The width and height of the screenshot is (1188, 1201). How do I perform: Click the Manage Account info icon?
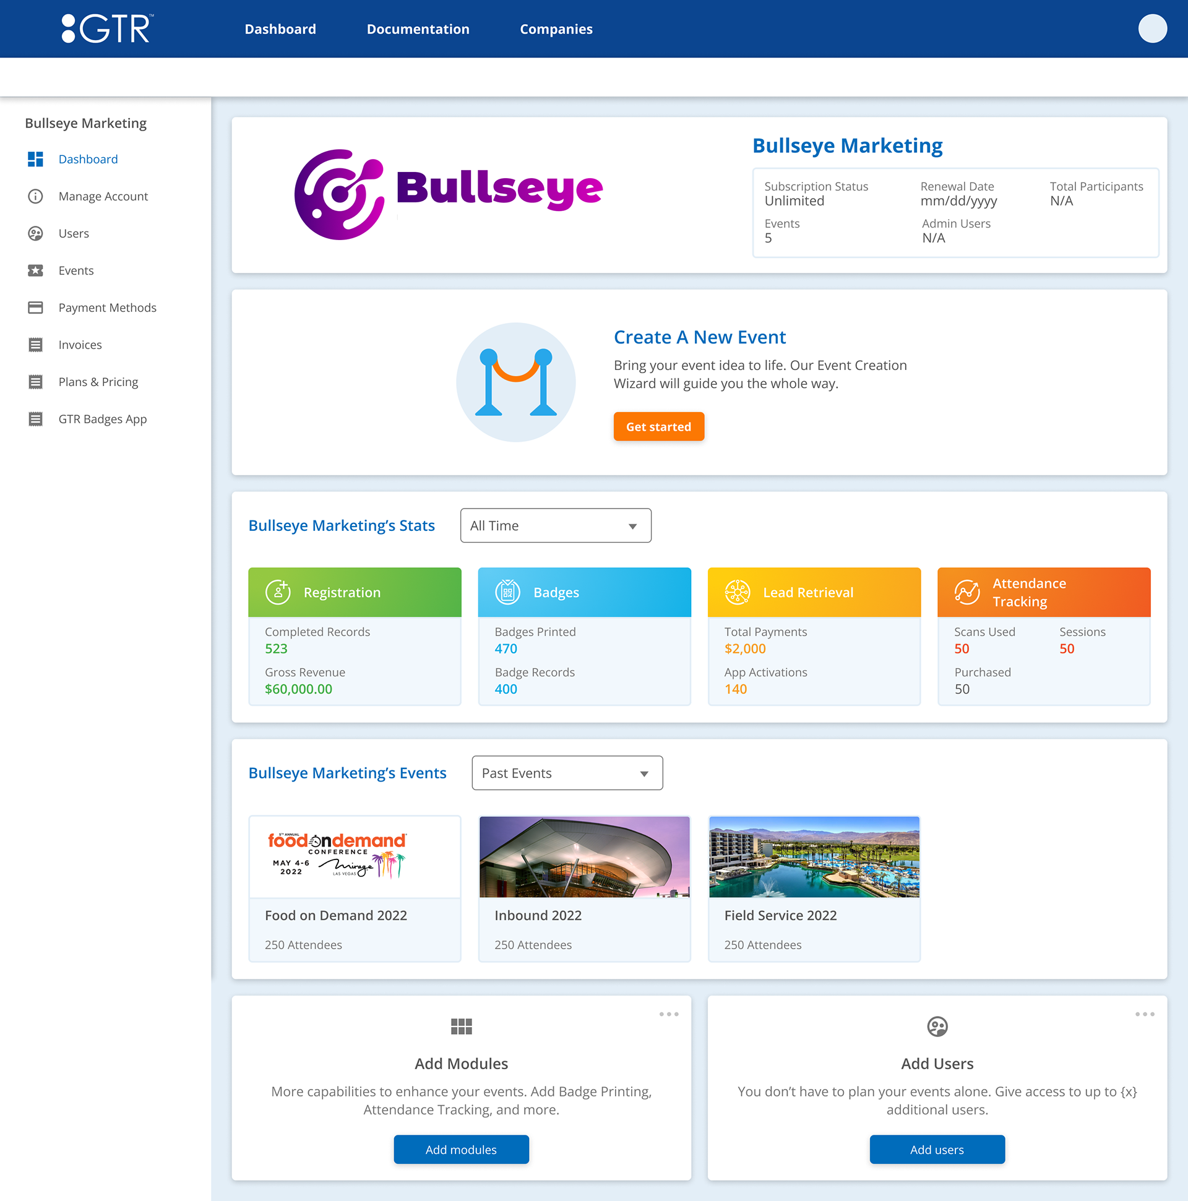35,196
